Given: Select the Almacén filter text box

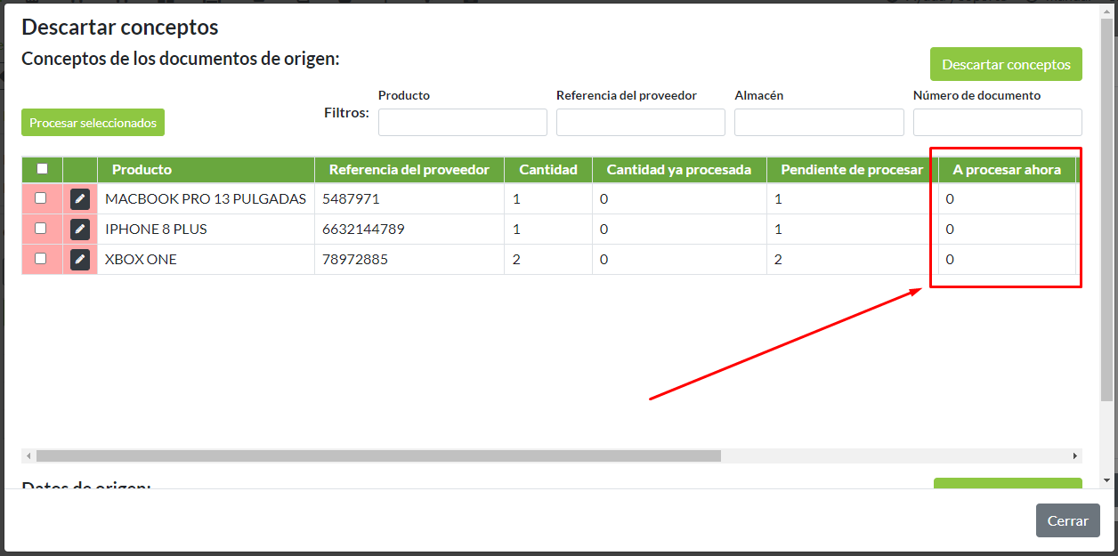Looking at the screenshot, I should 818,123.
